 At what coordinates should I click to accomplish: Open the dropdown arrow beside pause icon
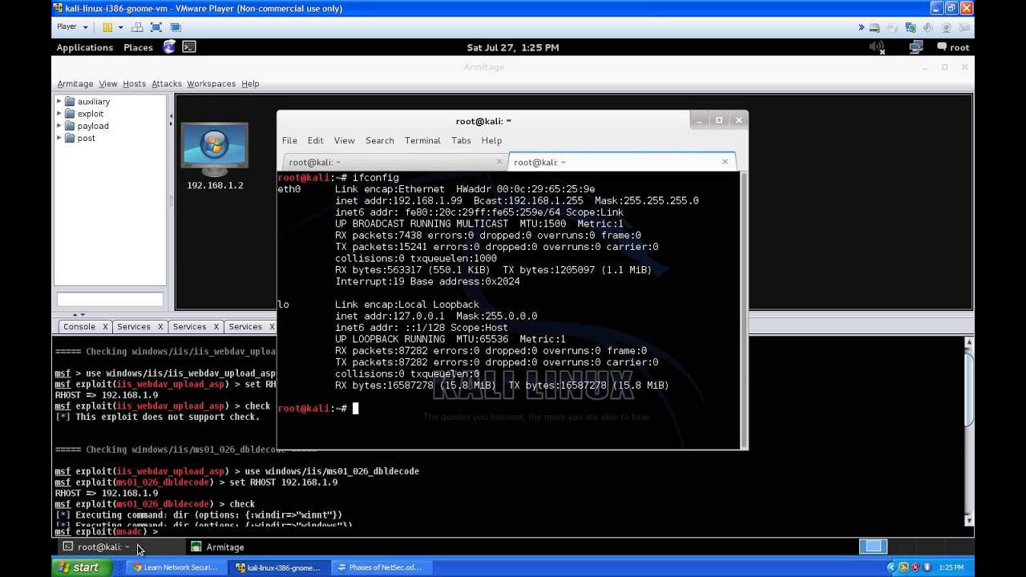[121, 27]
